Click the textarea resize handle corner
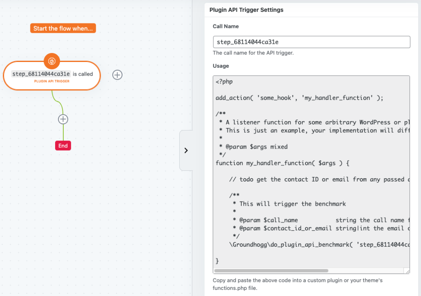The image size is (421, 296). point(407,271)
